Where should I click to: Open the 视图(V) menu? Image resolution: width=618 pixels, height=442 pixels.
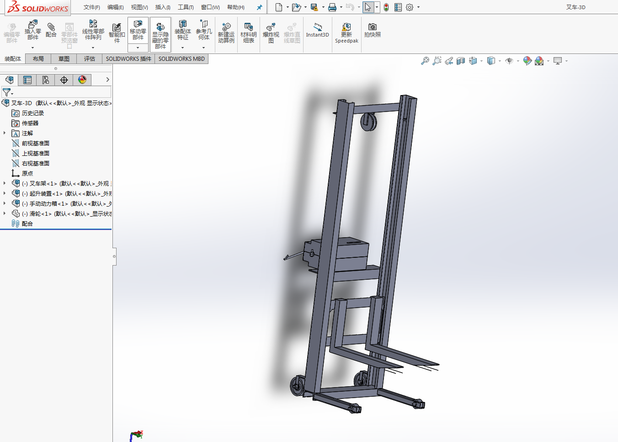[x=139, y=7]
